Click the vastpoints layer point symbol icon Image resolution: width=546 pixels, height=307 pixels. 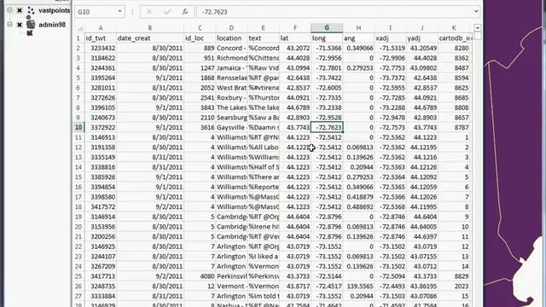coord(31,11)
